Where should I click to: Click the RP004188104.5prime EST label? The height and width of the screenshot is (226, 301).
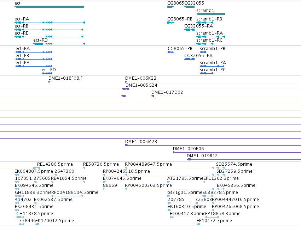pos(75,193)
